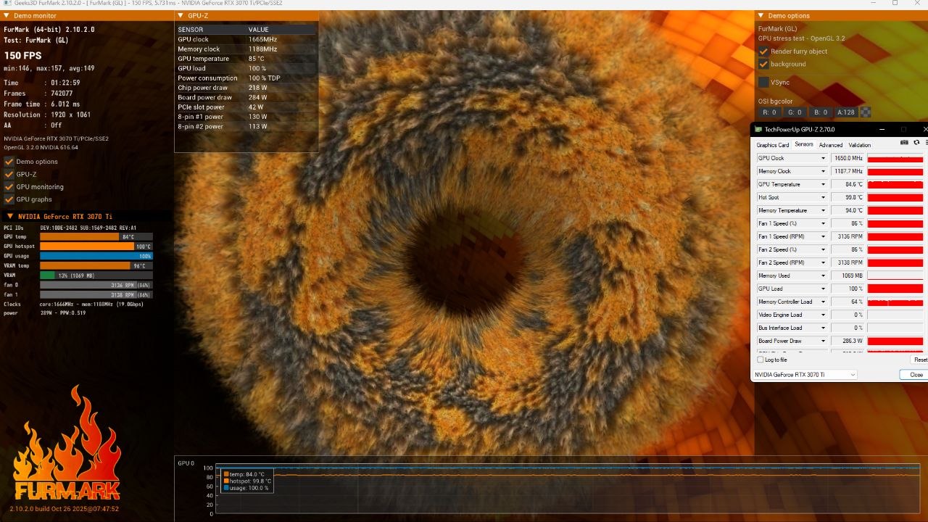The height and width of the screenshot is (522, 928).
Task: Open the Validation tab in GPU-Z
Action: [x=860, y=145]
